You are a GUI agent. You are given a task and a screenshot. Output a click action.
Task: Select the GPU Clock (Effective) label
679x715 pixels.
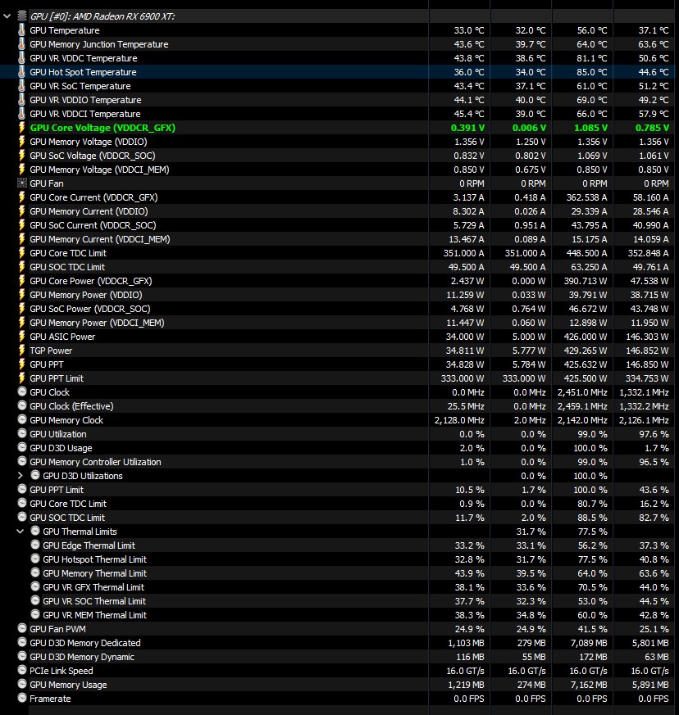(71, 406)
